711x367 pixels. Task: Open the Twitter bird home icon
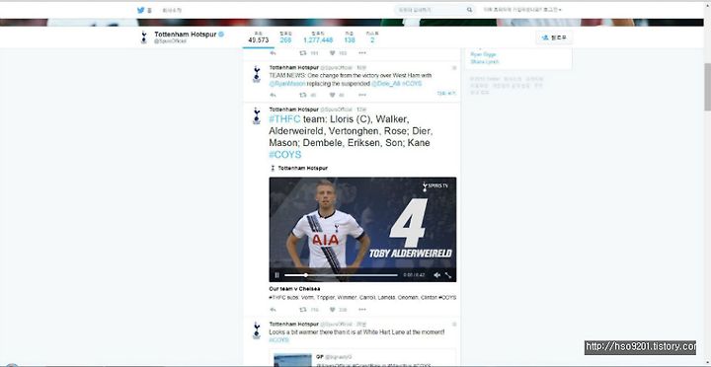[x=140, y=10]
